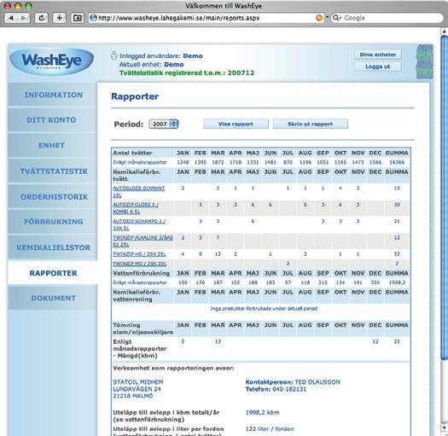Open the AUTOZIP GLOSS 1 / KOMBI K 5L link
The width and height of the screenshot is (448, 436).
point(136,208)
